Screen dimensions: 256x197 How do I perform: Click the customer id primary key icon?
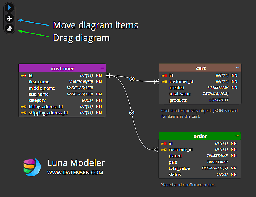(23, 76)
